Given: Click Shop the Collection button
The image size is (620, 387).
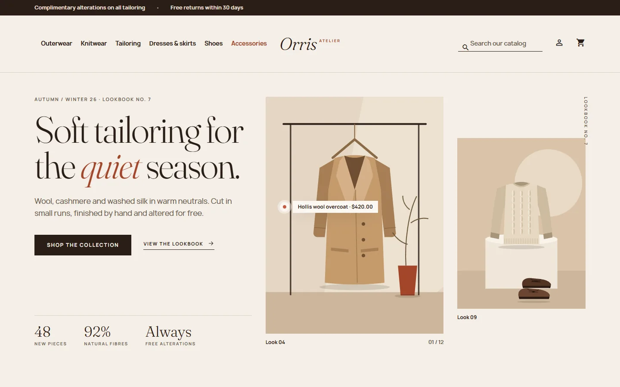Looking at the screenshot, I should click(83, 245).
